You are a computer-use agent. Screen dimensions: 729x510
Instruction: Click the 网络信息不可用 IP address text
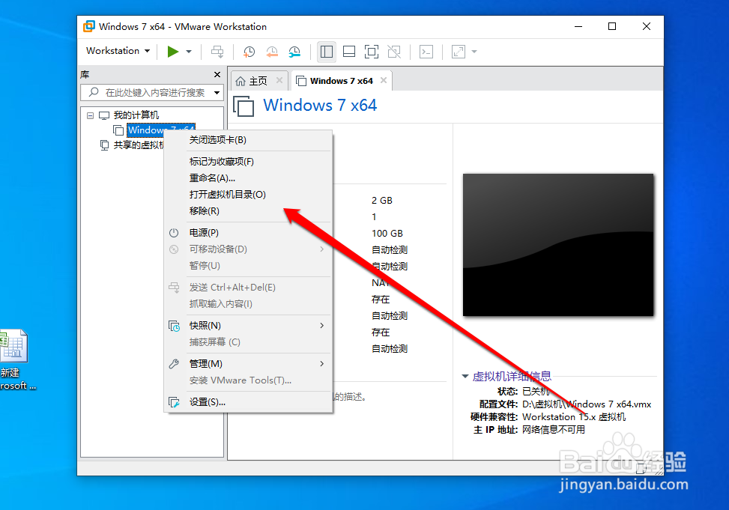pyautogui.click(x=553, y=430)
